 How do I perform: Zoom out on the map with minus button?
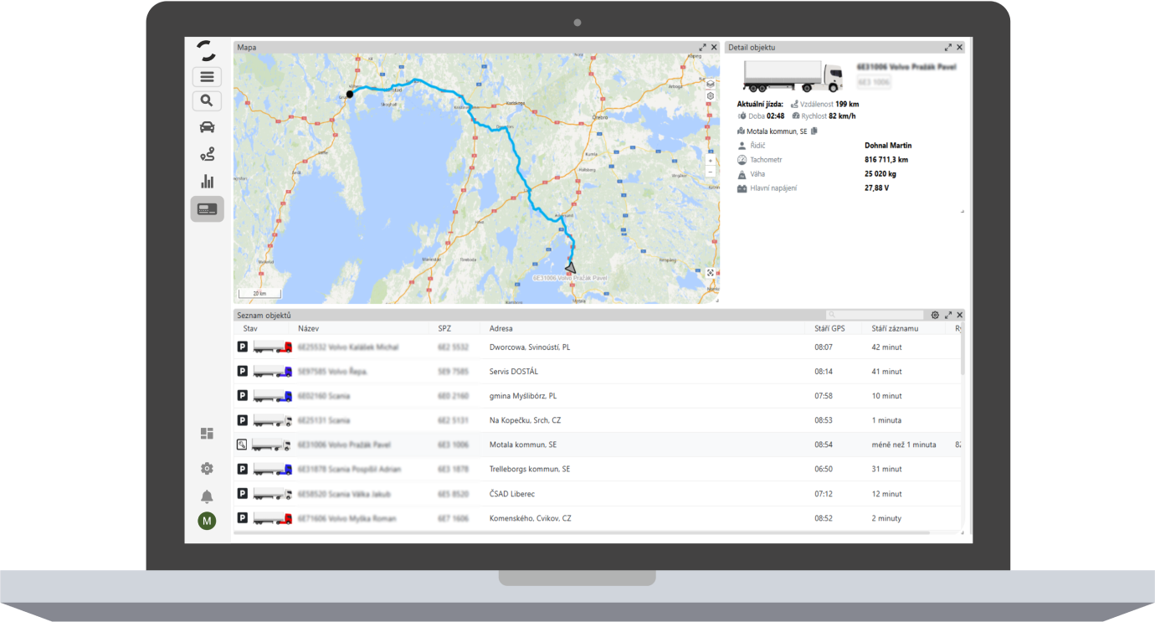coord(711,172)
